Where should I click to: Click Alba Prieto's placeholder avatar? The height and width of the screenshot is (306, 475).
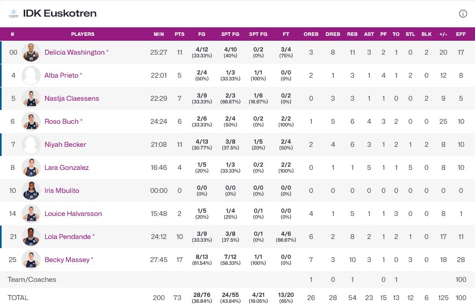tap(31, 76)
